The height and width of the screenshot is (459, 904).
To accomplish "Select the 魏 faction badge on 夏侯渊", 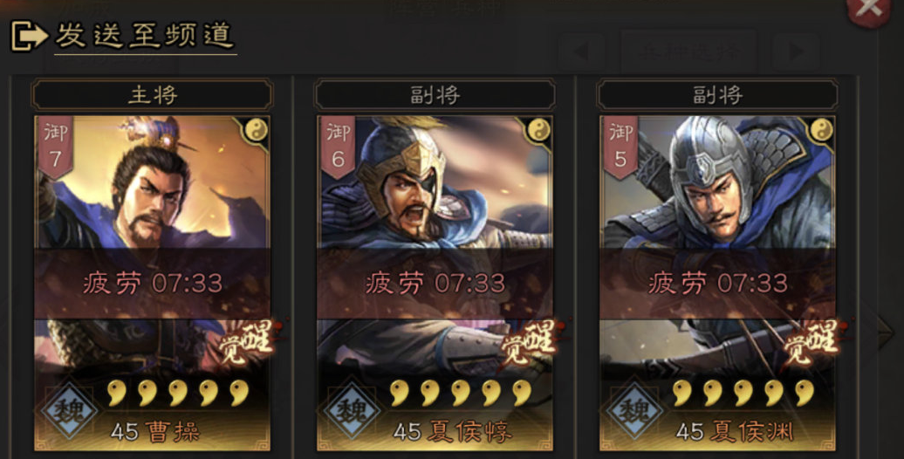I will (x=633, y=411).
